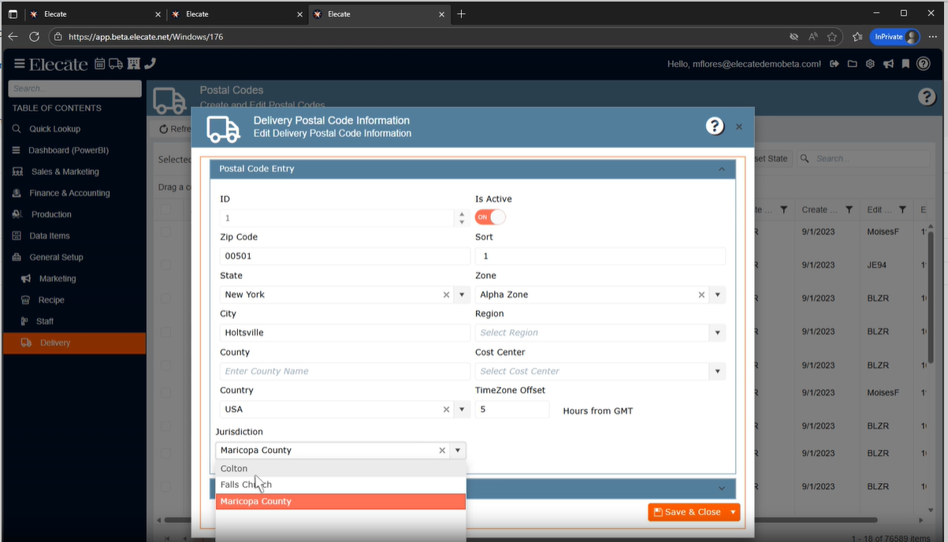Click the calendar icon in Elecate header
Image resolution: width=948 pixels, height=542 pixels.
[100, 64]
